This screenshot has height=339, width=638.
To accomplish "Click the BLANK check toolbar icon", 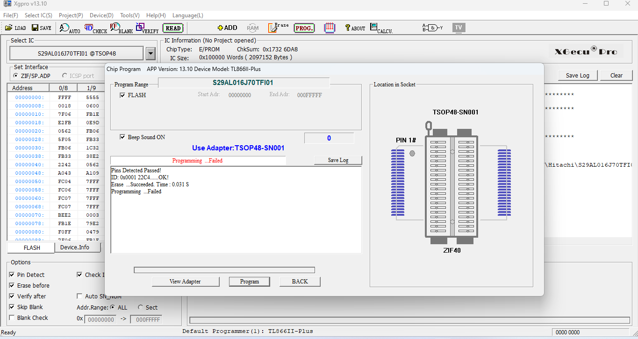I will [x=122, y=28].
